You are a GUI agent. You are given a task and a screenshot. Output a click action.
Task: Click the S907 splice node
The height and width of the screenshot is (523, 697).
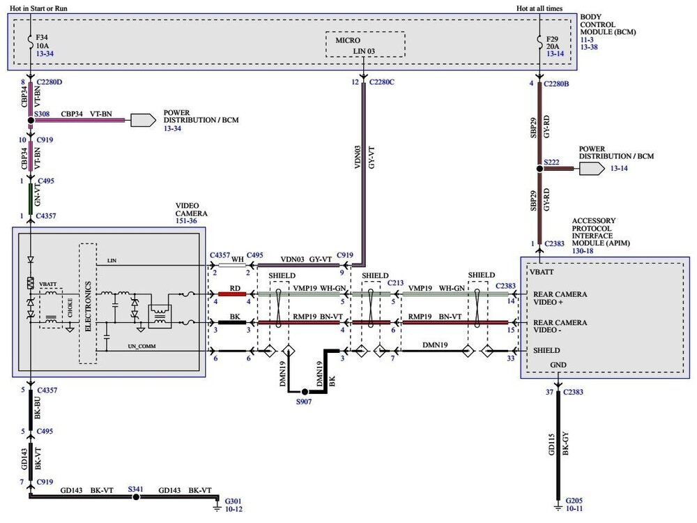point(303,392)
